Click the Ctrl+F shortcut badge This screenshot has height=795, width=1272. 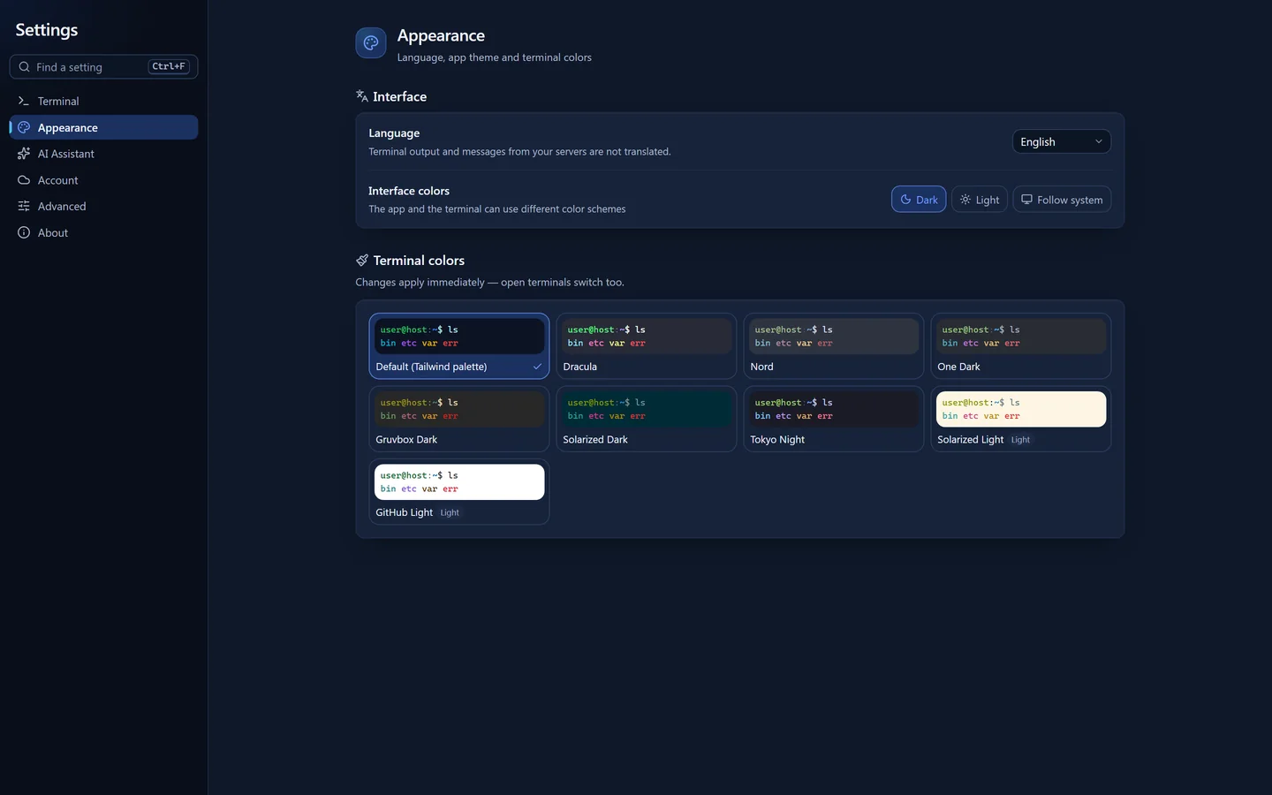pyautogui.click(x=169, y=66)
